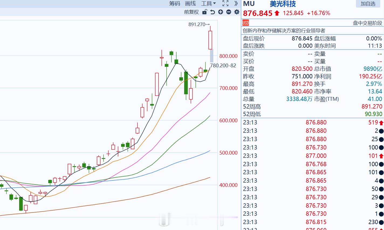Click the 52周高 value 891.270
Screen dimensions: 384x230
[372, 107]
